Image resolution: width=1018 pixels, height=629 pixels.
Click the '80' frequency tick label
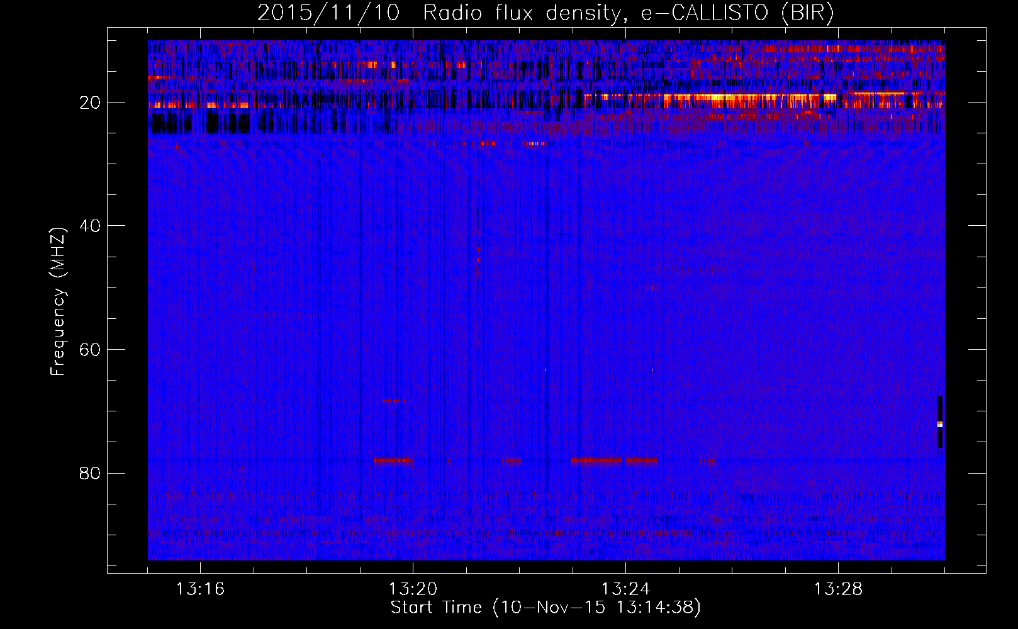[91, 473]
